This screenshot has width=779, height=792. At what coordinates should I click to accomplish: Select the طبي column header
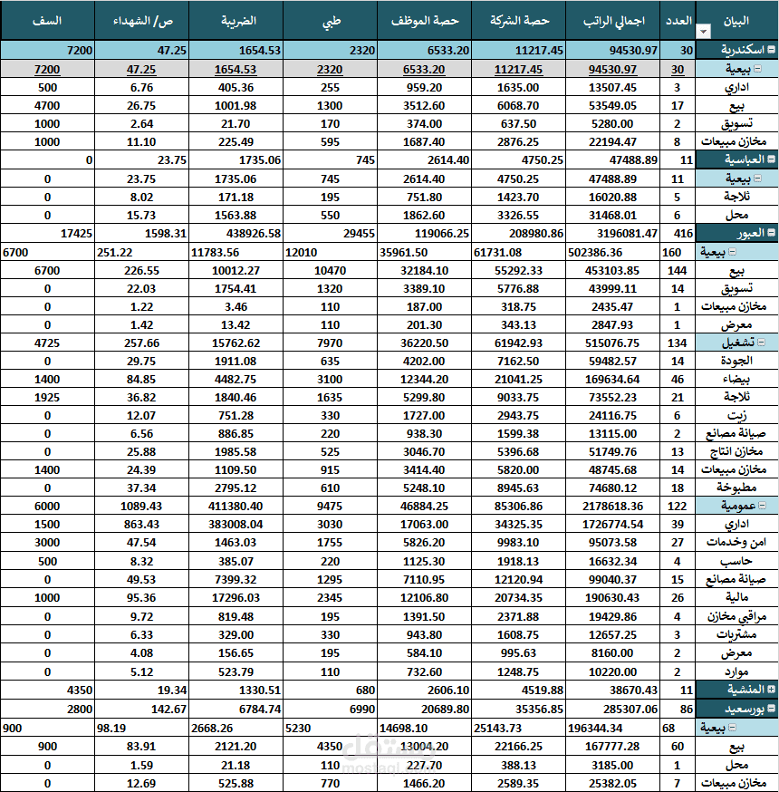331,20
